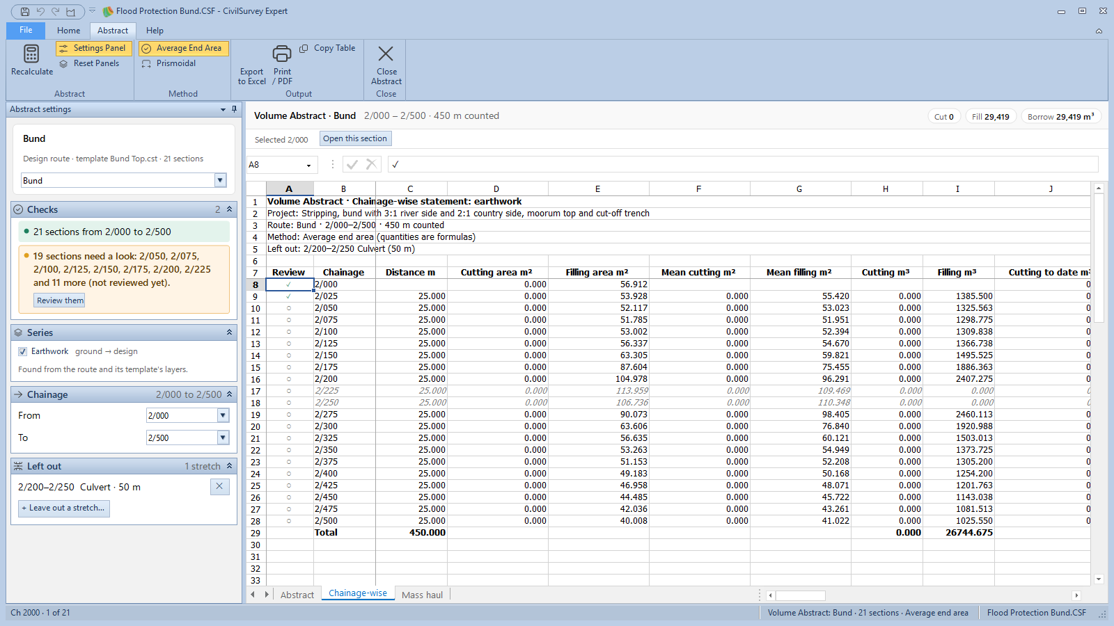Click the redo icon in title bar
The width and height of the screenshot is (1114, 626).
click(56, 11)
